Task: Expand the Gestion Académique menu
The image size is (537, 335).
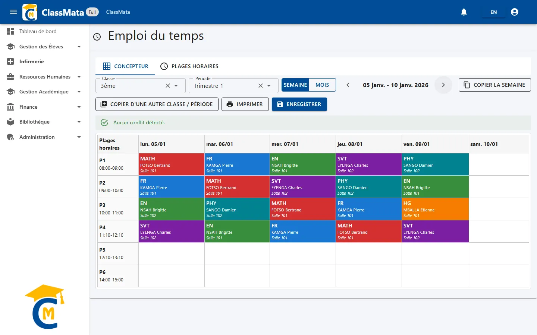Action: pyautogui.click(x=45, y=92)
